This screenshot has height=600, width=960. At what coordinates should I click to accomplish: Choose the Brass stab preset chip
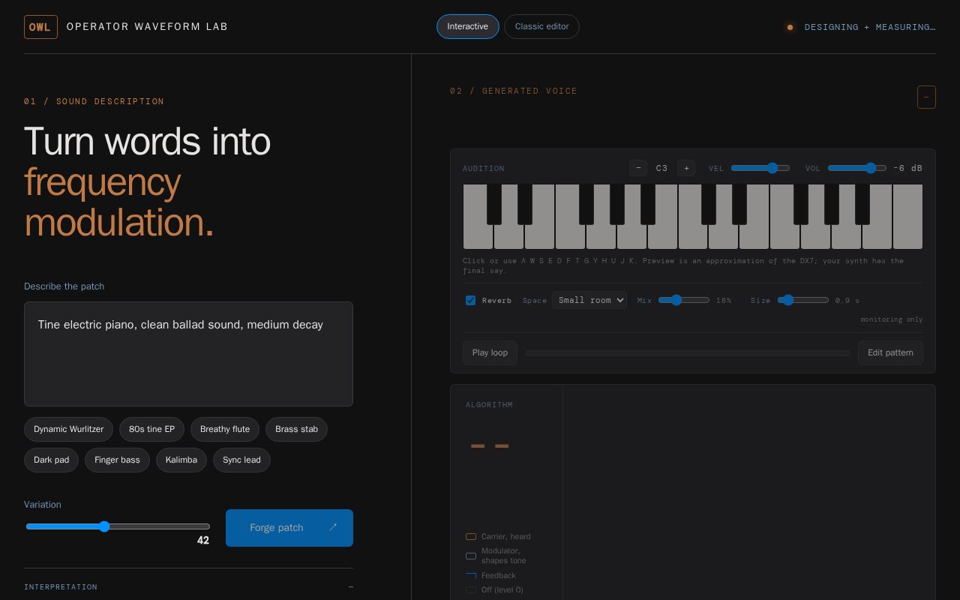[296, 429]
